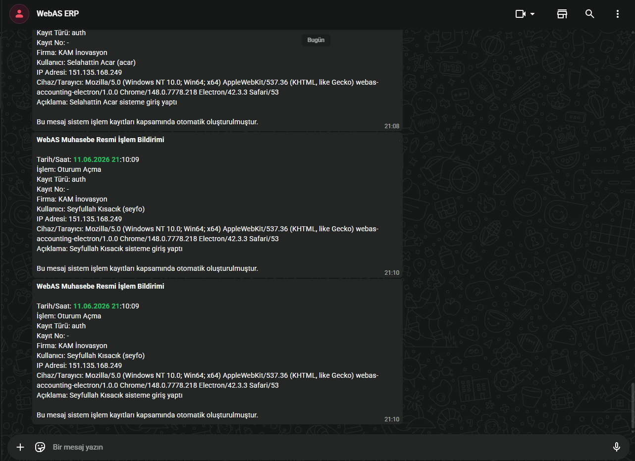Image resolution: width=635 pixels, height=461 pixels.
Task: Click the green date link in the middle message
Action: (x=96, y=159)
